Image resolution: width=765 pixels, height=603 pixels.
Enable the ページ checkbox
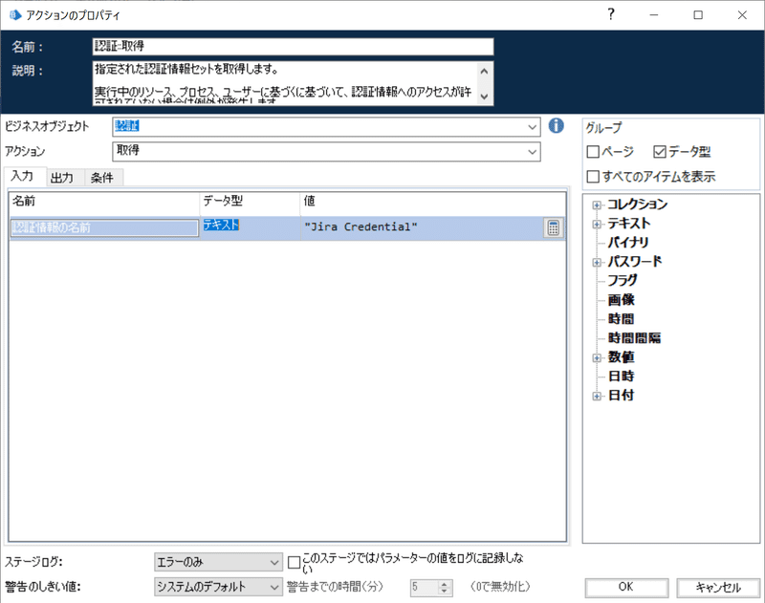[x=593, y=152]
